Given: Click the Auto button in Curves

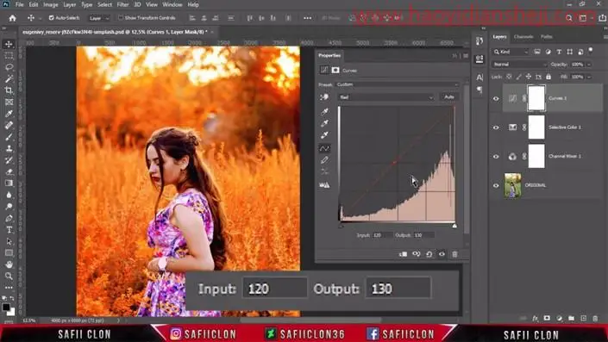Looking at the screenshot, I should 449,96.
